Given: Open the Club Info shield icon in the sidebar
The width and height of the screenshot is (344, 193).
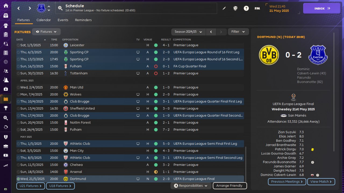Looking at the screenshot, I should click(x=6, y=137).
